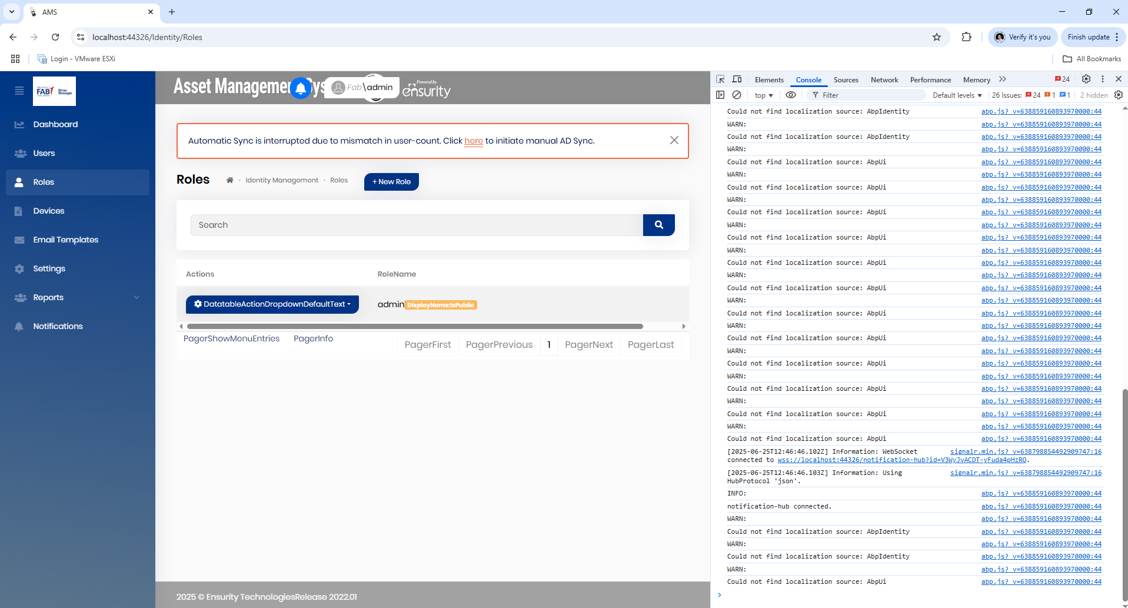Image resolution: width=1128 pixels, height=608 pixels.
Task: Click the FAB logo in sidebar
Action: pos(54,91)
